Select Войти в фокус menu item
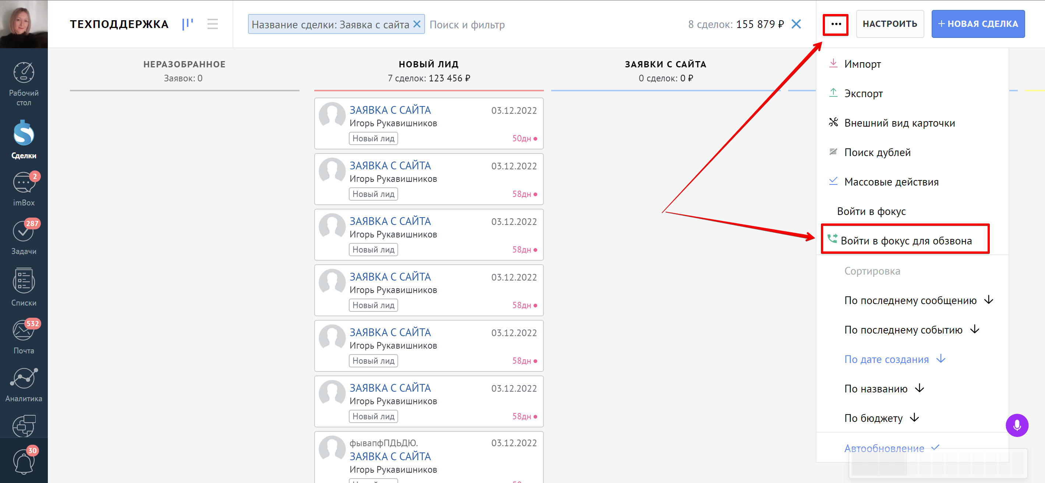 point(912,211)
